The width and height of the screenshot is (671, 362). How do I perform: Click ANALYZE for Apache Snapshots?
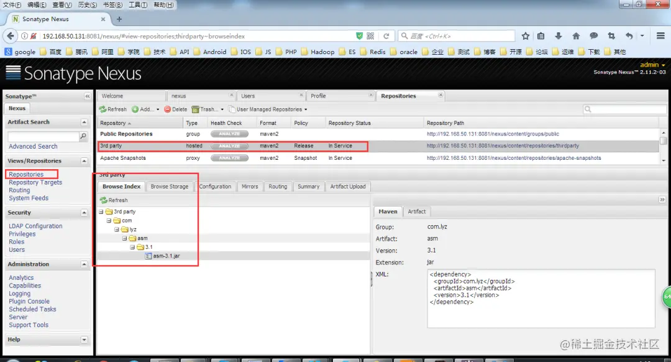pyautogui.click(x=229, y=158)
